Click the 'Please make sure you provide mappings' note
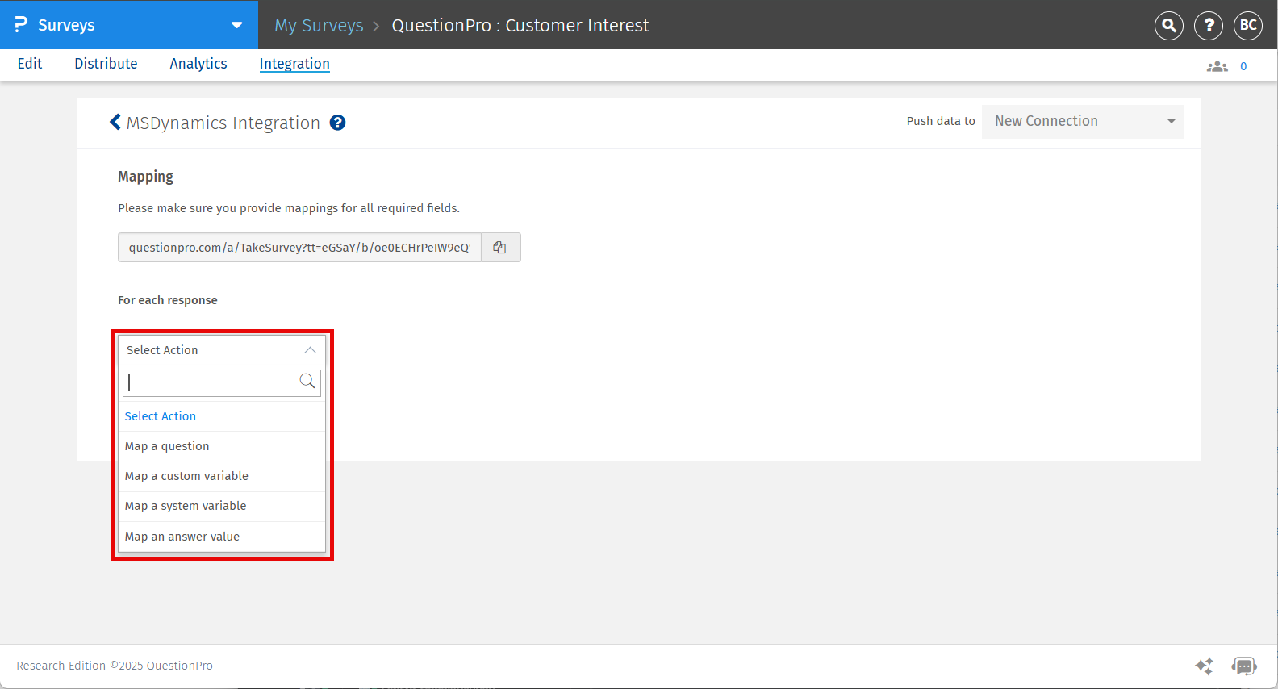The height and width of the screenshot is (689, 1278). click(x=289, y=208)
